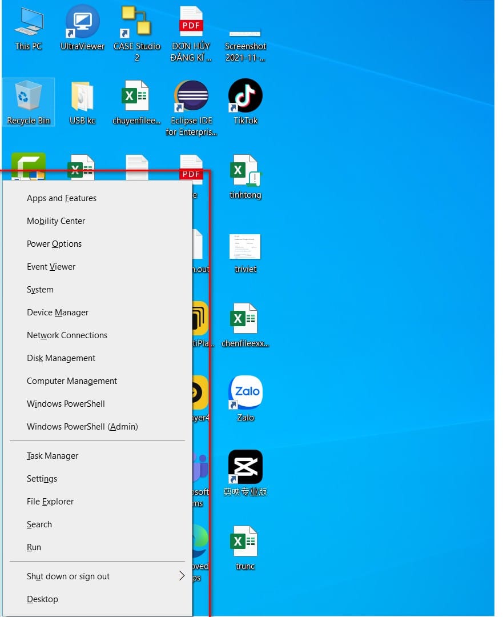Choose Power Options in the menu

[97, 244]
